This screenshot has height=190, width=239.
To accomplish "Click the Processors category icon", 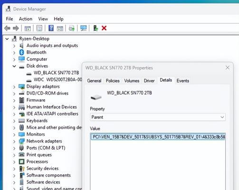I will pyautogui.click(x=21, y=161).
